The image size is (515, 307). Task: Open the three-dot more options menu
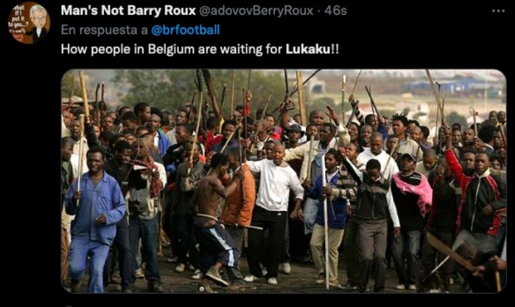[498, 11]
